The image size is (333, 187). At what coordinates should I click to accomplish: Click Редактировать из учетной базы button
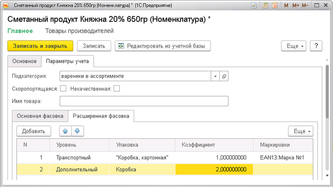(163, 46)
